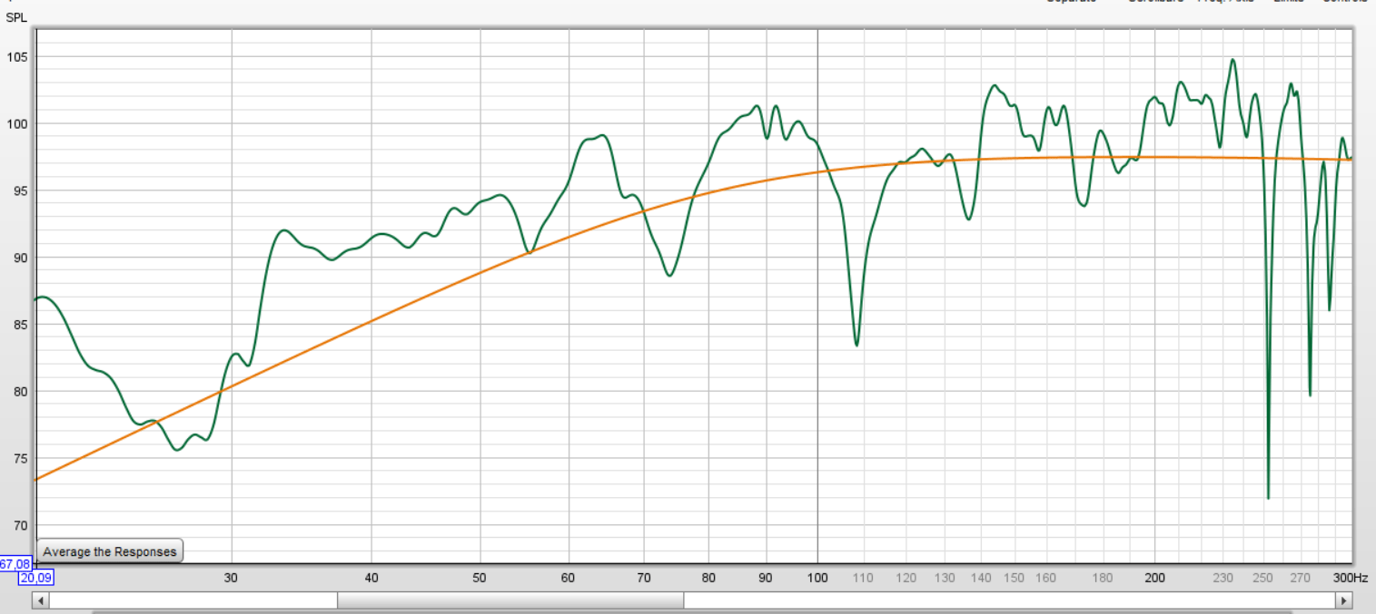1376x614 pixels.
Task: Click the 30 label on frequency axis
Action: [232, 578]
